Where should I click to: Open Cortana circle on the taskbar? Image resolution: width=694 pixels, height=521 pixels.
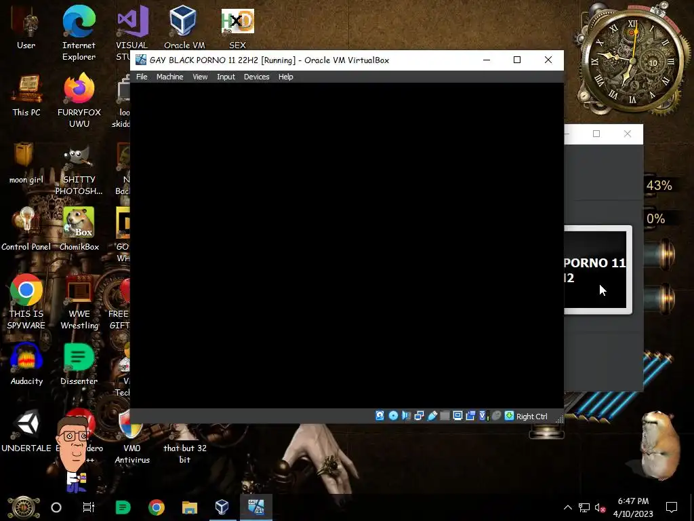coord(56,507)
